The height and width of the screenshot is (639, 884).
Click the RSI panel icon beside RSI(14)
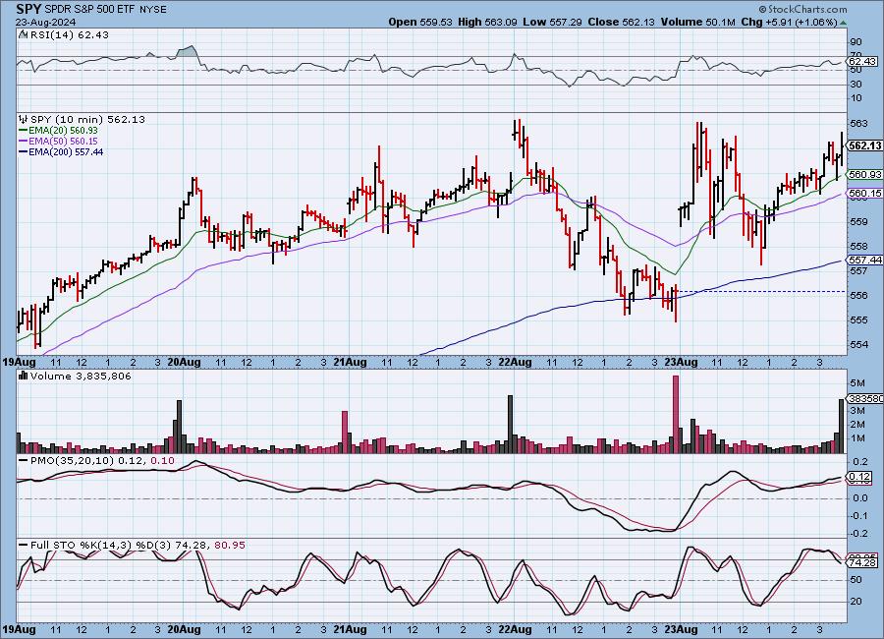click(24, 34)
